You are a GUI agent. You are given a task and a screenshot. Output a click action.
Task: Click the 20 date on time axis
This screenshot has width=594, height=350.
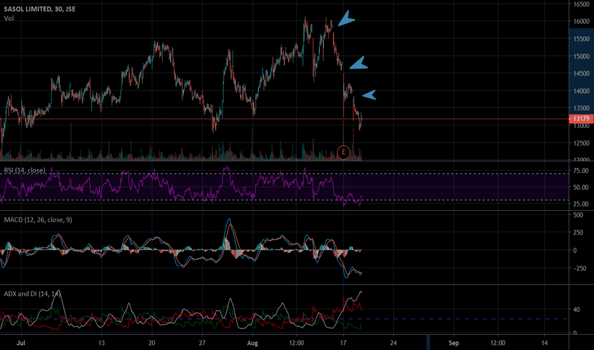(x=152, y=343)
